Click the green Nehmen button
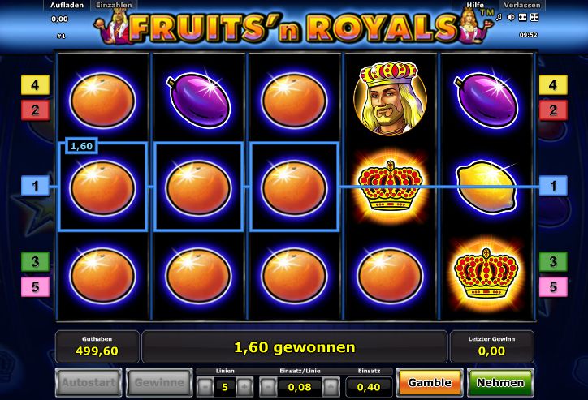 tap(500, 382)
